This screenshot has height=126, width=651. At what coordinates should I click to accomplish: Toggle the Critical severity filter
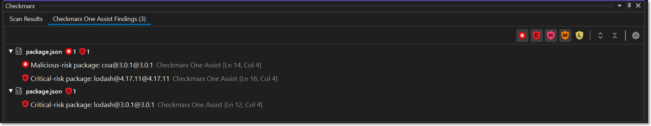536,36
